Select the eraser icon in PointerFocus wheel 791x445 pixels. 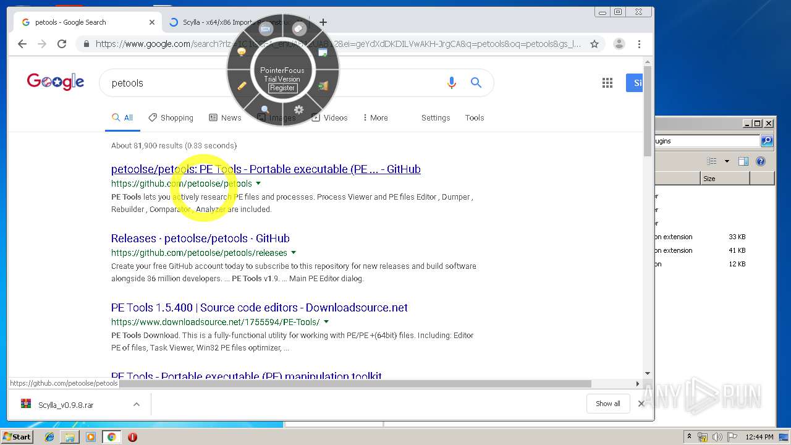(x=299, y=28)
